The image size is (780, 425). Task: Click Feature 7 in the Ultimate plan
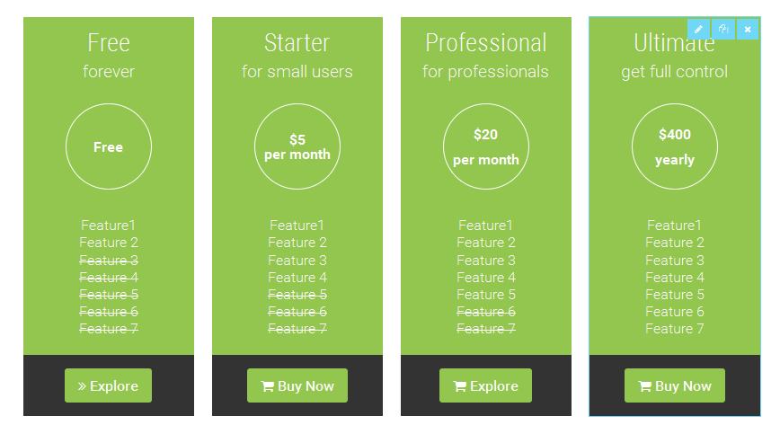click(675, 329)
